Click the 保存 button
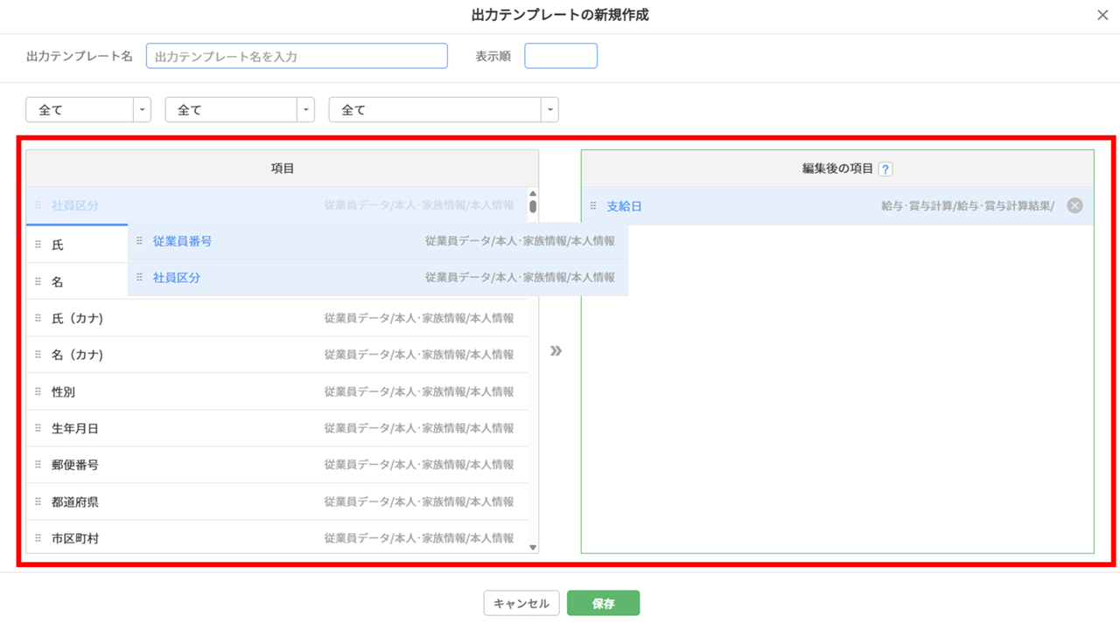 (x=603, y=604)
